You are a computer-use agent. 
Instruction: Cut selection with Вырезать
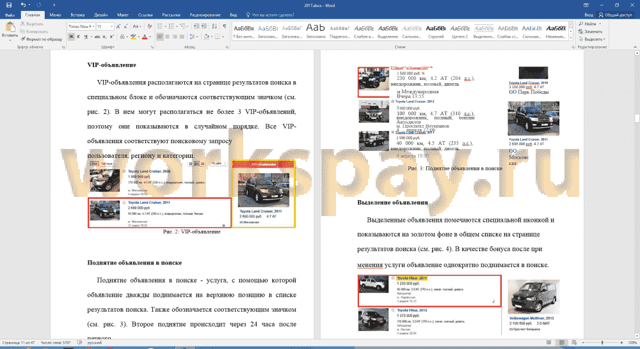point(32,24)
